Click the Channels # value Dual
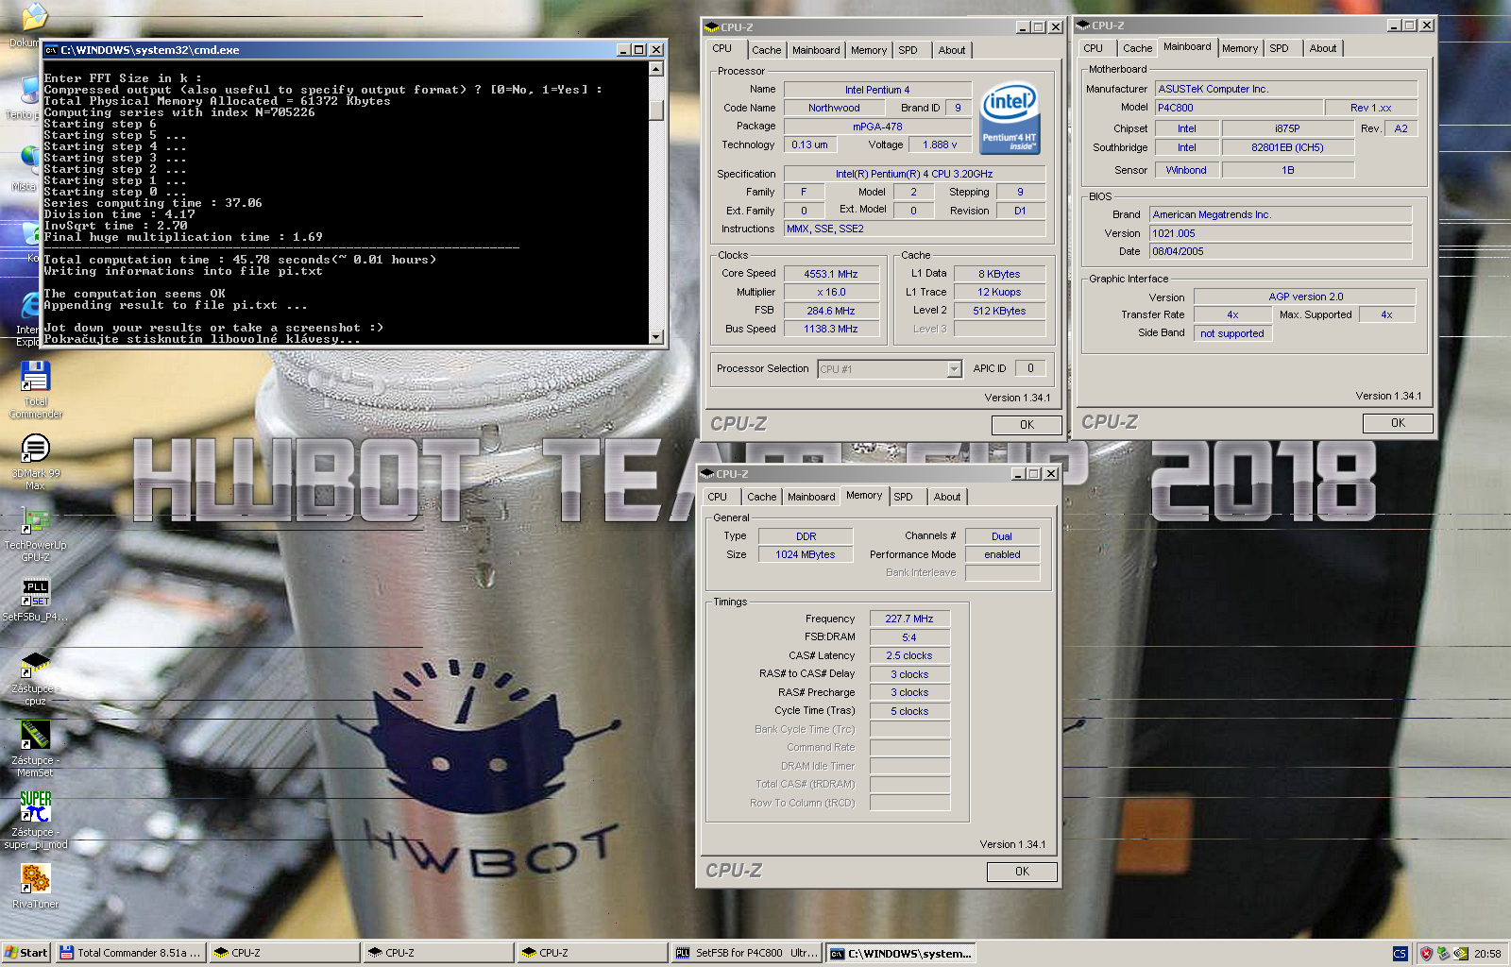 (x=1002, y=536)
